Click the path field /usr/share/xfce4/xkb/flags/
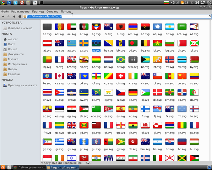212x170 pixels. point(117,16)
